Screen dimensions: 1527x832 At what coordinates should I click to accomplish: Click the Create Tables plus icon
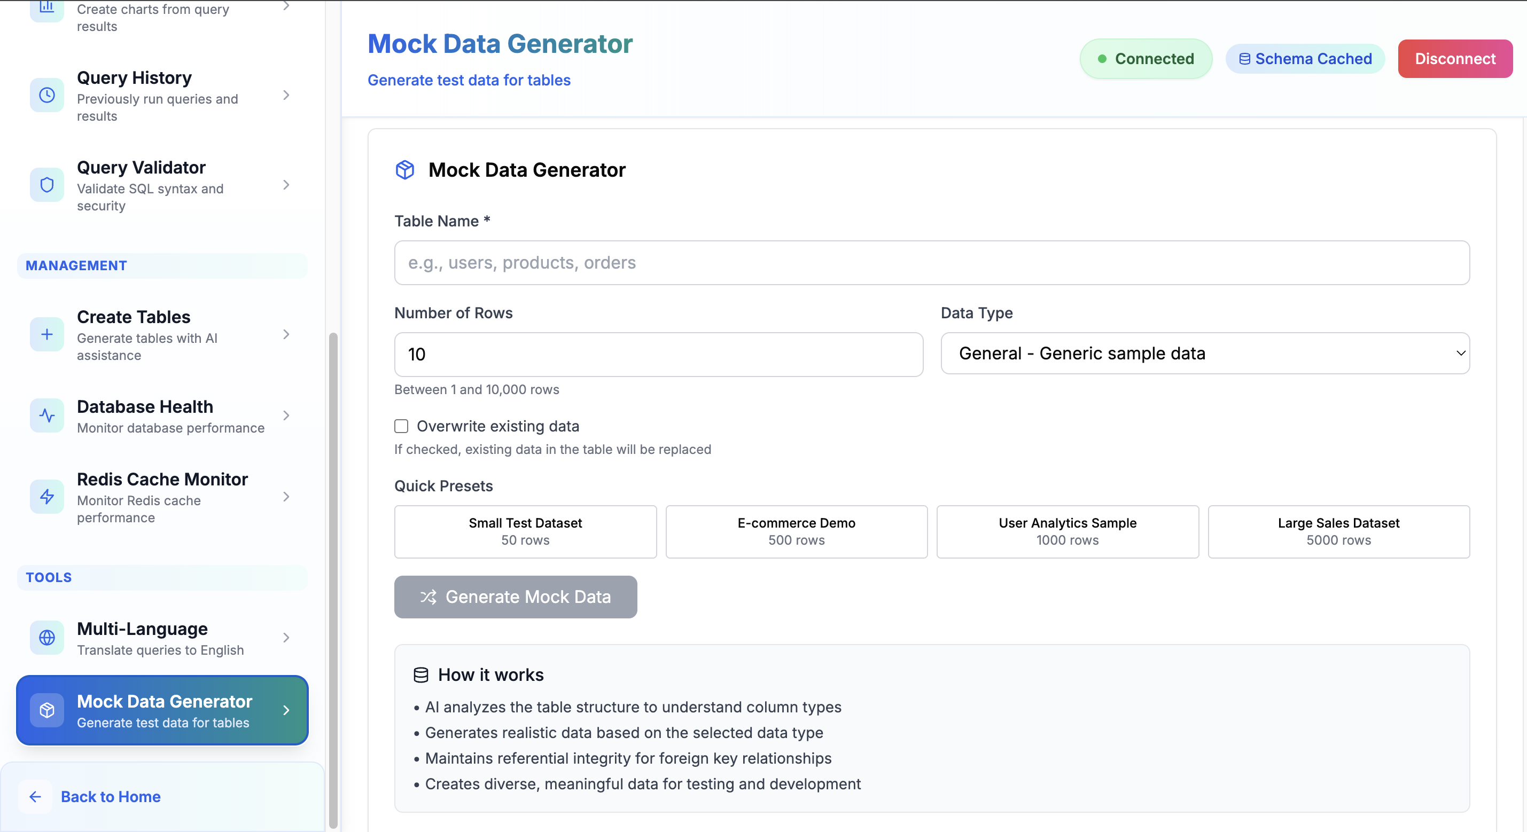(47, 334)
